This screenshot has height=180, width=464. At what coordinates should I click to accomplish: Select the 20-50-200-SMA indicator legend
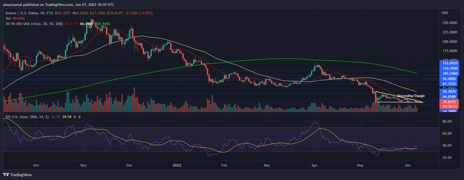click(x=34, y=24)
